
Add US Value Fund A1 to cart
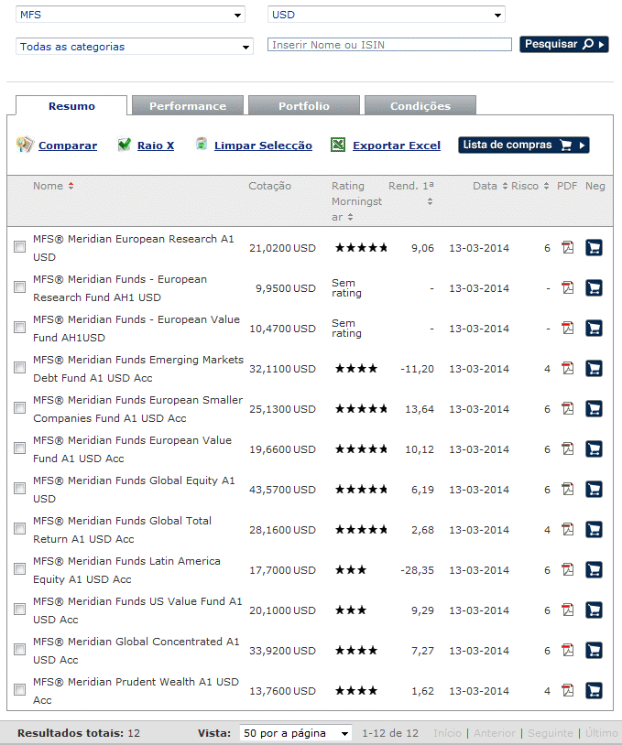(x=594, y=610)
